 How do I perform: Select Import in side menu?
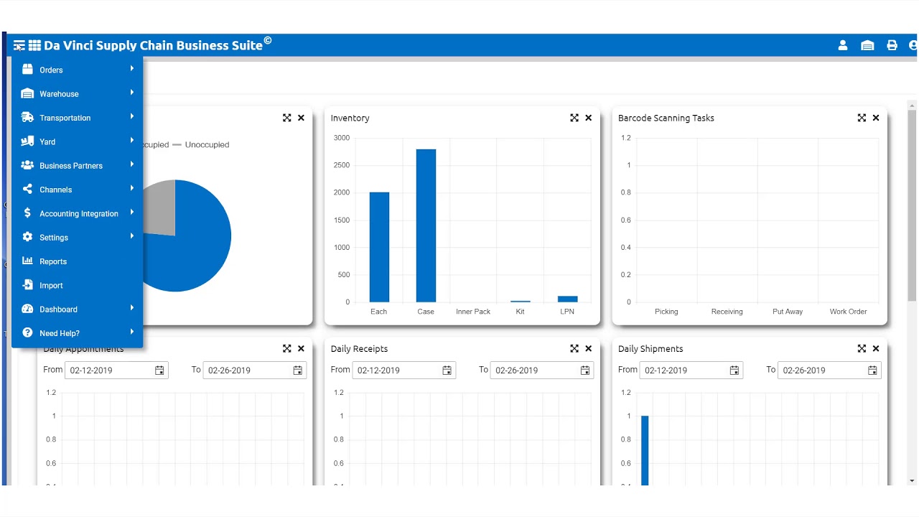(x=78, y=285)
